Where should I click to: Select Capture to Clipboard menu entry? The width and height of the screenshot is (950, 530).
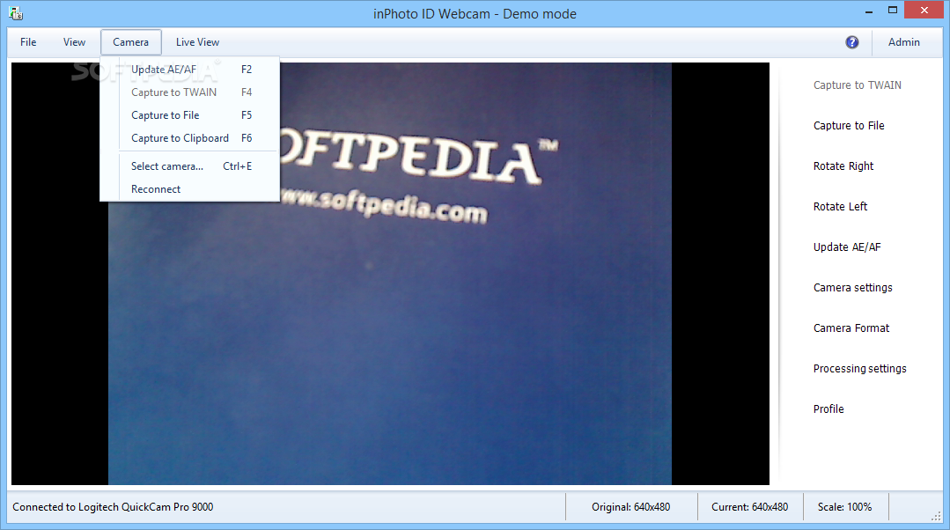pos(191,138)
